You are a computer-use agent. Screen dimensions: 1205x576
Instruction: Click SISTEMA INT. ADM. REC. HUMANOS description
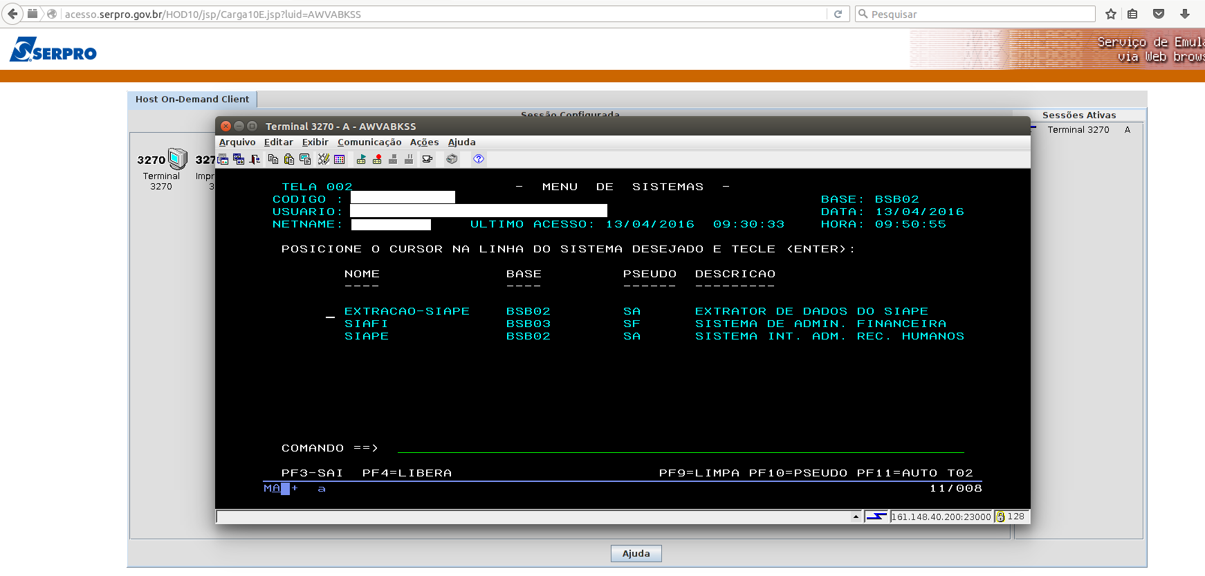[829, 337]
